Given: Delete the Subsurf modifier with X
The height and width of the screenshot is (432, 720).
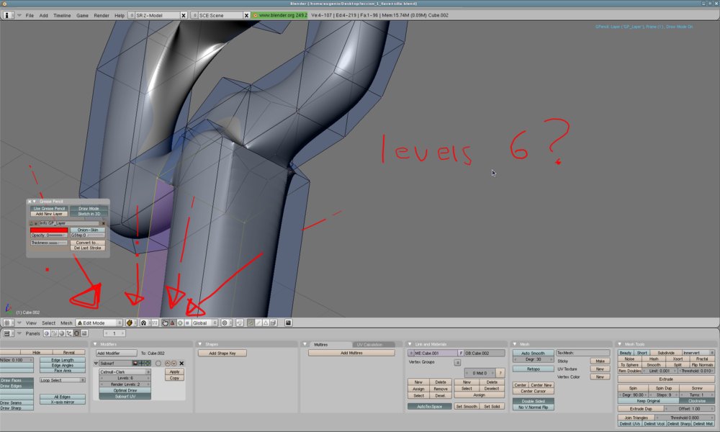Looking at the screenshot, I should pyautogui.click(x=182, y=363).
